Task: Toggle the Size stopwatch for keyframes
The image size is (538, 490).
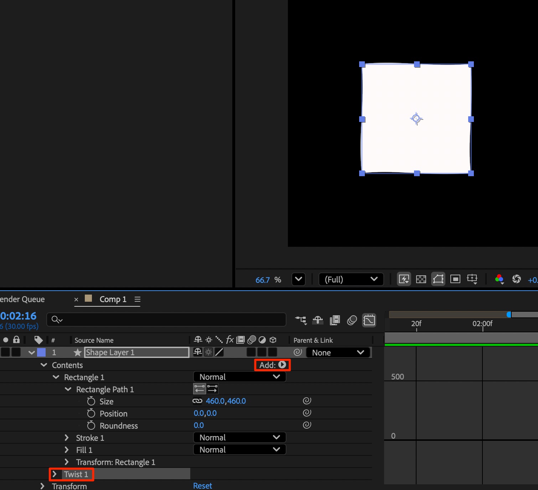Action: (91, 401)
